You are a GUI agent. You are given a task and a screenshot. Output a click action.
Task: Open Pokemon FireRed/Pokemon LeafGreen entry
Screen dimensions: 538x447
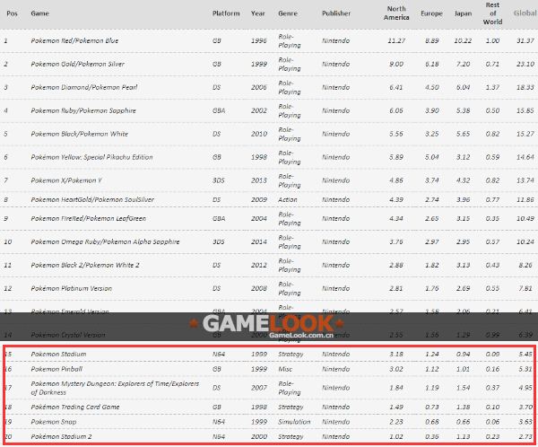point(88,218)
